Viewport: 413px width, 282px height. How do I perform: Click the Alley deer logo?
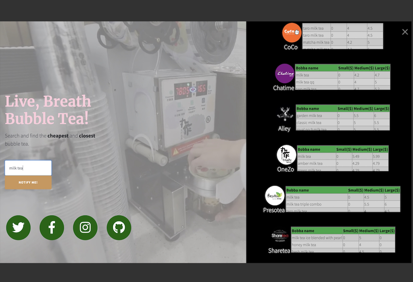click(284, 114)
